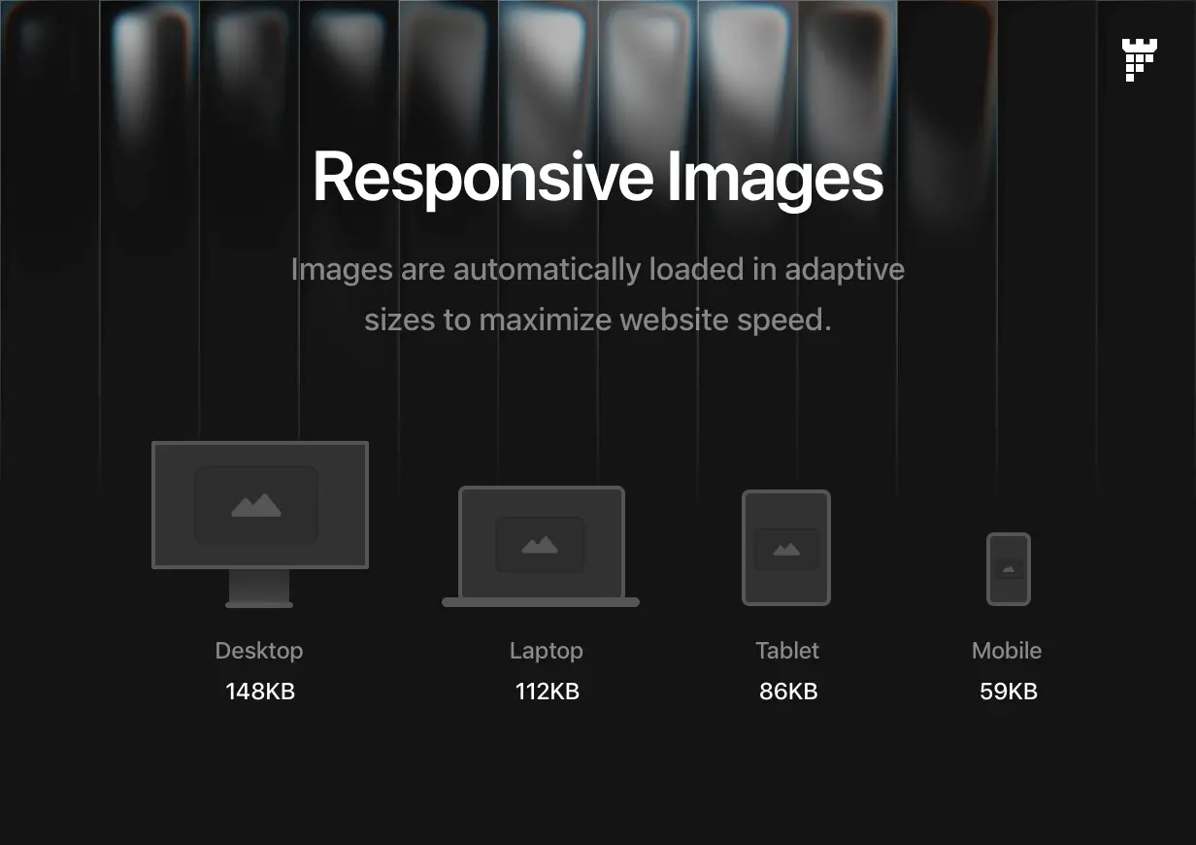
Task: Click the stand of the desktop monitor
Action: 259,589
